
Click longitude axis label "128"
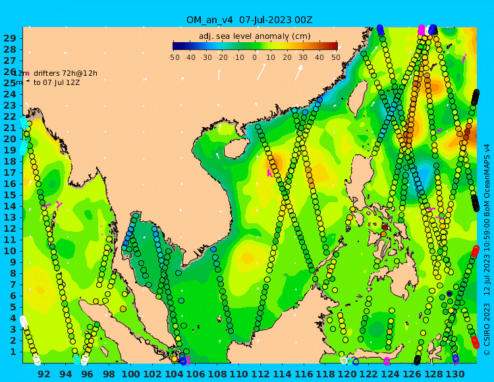click(433, 374)
